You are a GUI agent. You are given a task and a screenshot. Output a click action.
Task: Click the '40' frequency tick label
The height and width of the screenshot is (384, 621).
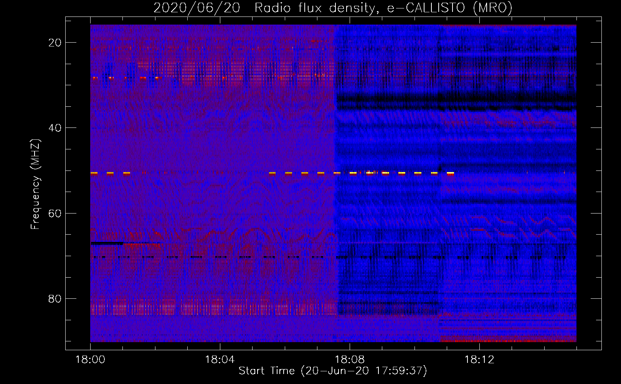click(55, 128)
